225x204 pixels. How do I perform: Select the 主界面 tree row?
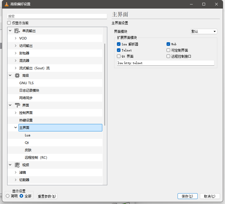60,128
